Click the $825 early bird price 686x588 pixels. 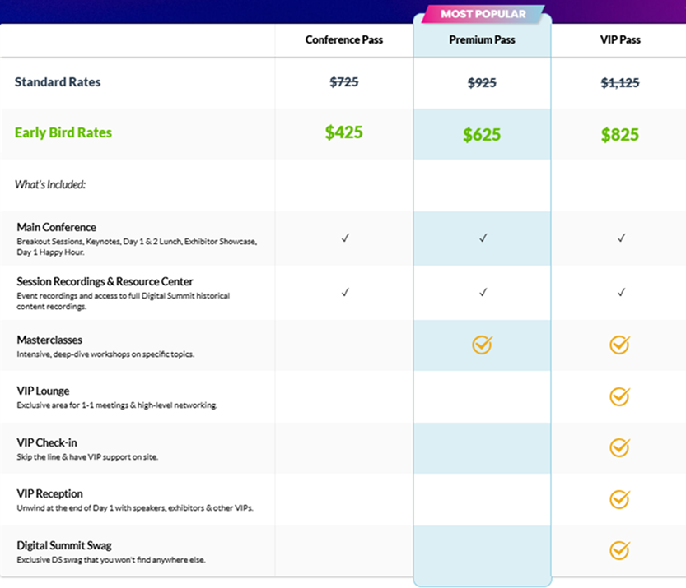(x=619, y=134)
